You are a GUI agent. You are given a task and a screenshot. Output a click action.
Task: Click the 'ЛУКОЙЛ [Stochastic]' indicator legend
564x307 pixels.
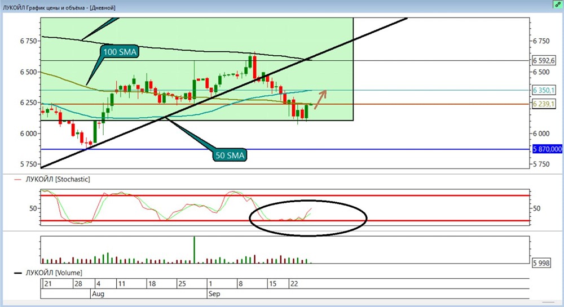pos(52,179)
